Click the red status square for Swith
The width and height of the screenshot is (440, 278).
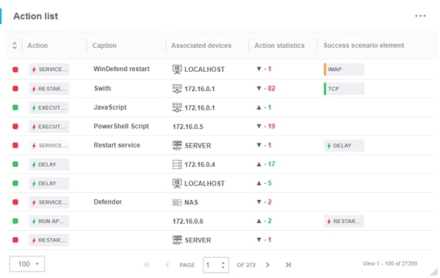15,89
